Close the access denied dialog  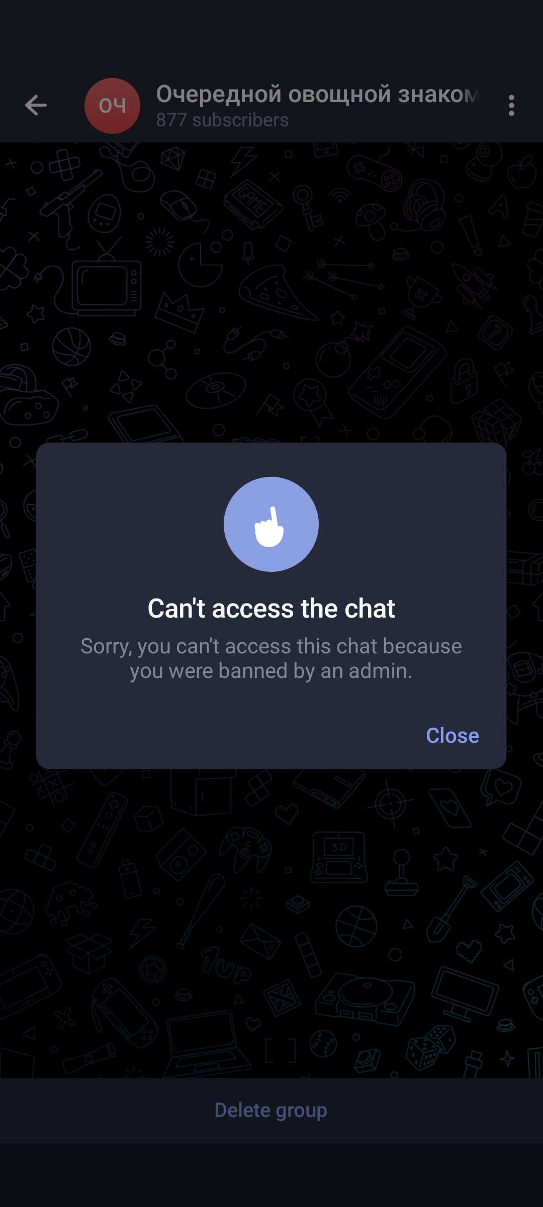452,735
